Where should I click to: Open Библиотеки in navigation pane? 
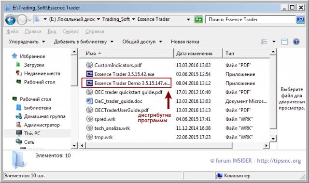(38, 108)
